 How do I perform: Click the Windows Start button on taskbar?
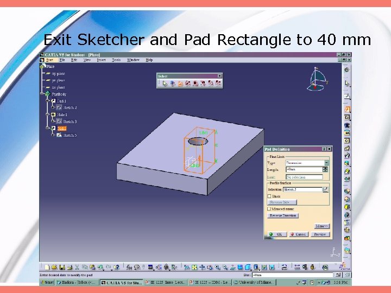coord(47,282)
